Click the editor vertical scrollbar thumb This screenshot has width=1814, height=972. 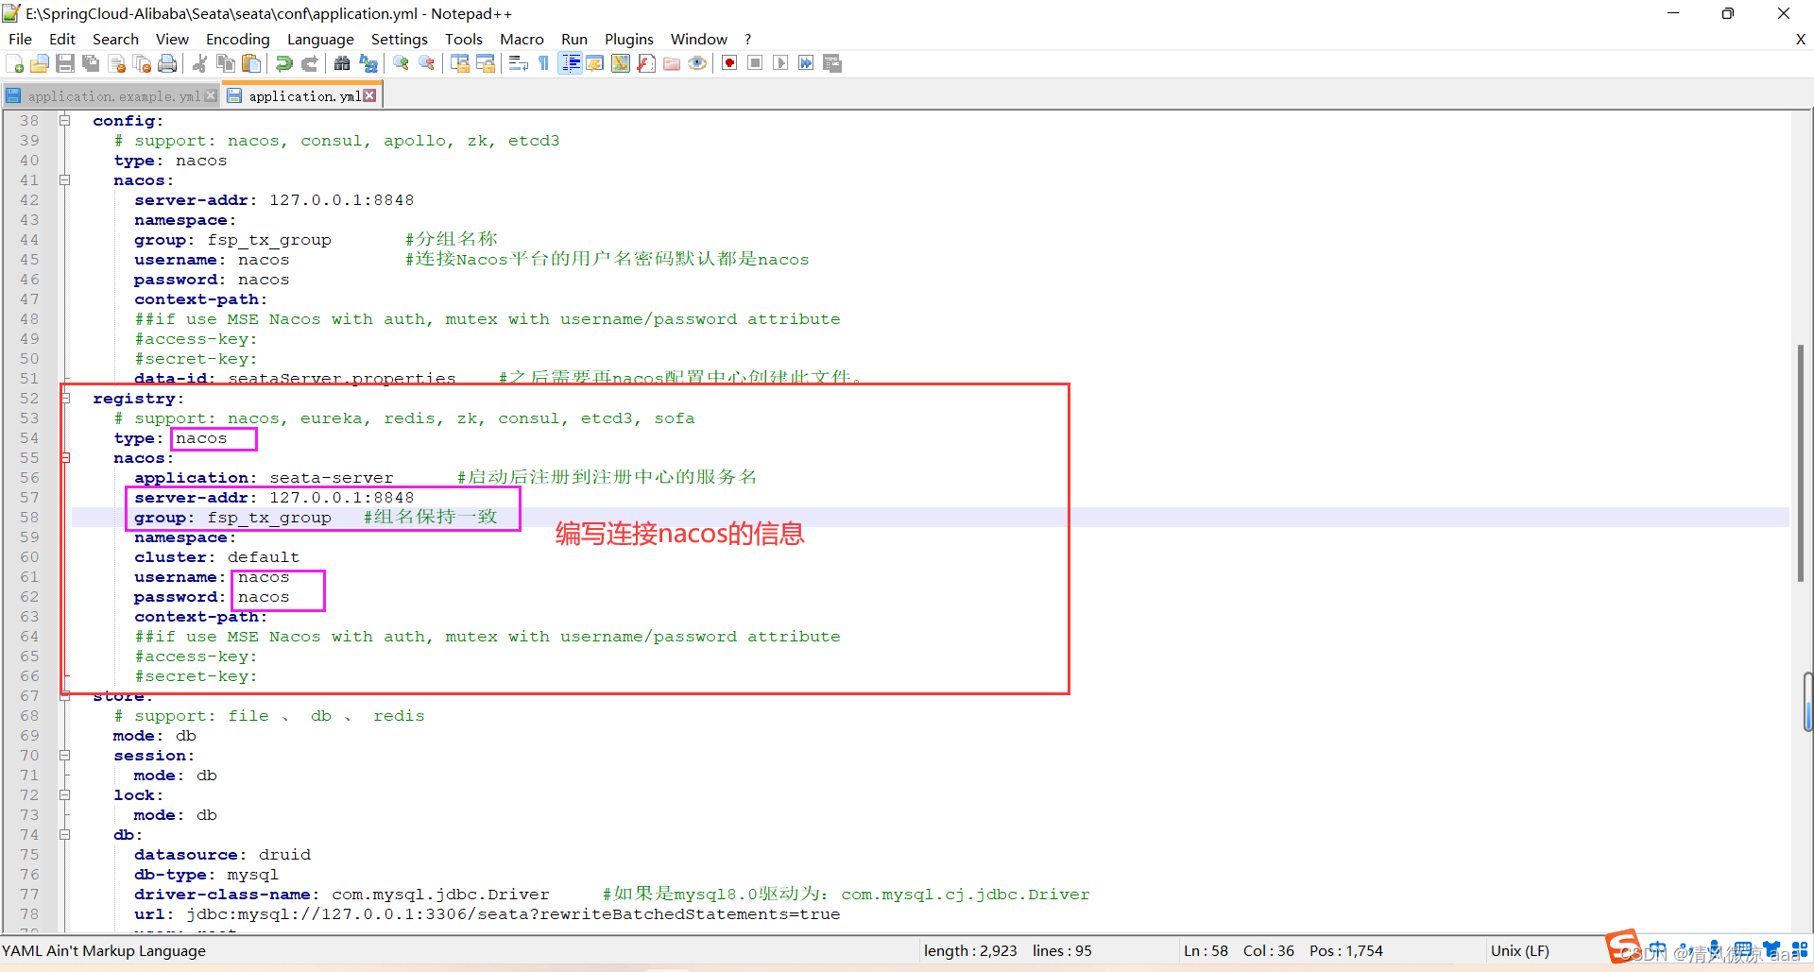tap(1801, 463)
